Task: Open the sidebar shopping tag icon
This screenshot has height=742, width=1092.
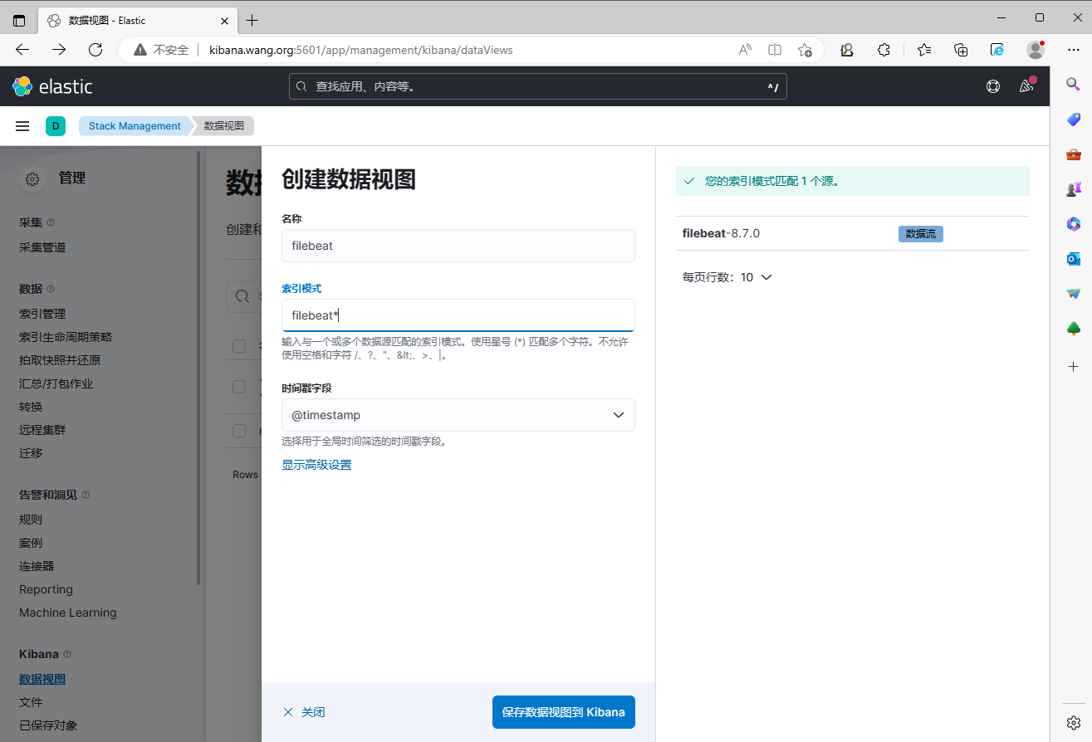Action: 1073,120
